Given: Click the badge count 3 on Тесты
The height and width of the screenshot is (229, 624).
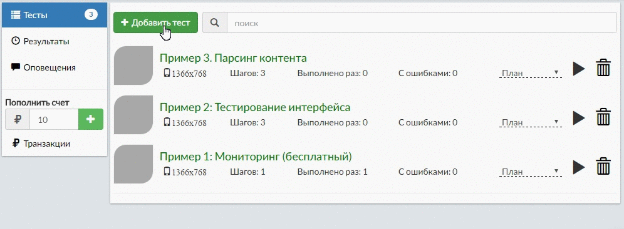Looking at the screenshot, I should tap(91, 15).
